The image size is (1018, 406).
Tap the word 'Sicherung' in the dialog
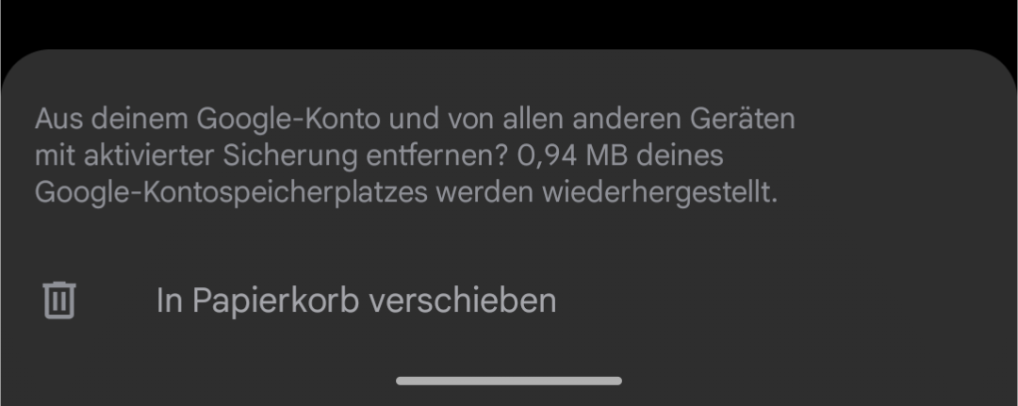(x=290, y=156)
